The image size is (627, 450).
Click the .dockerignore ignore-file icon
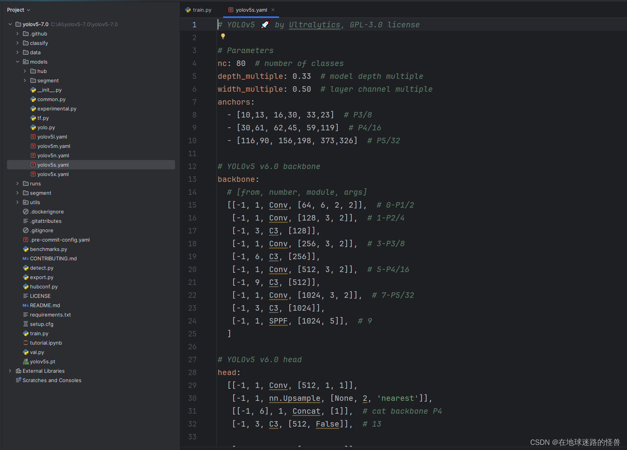tap(26, 212)
